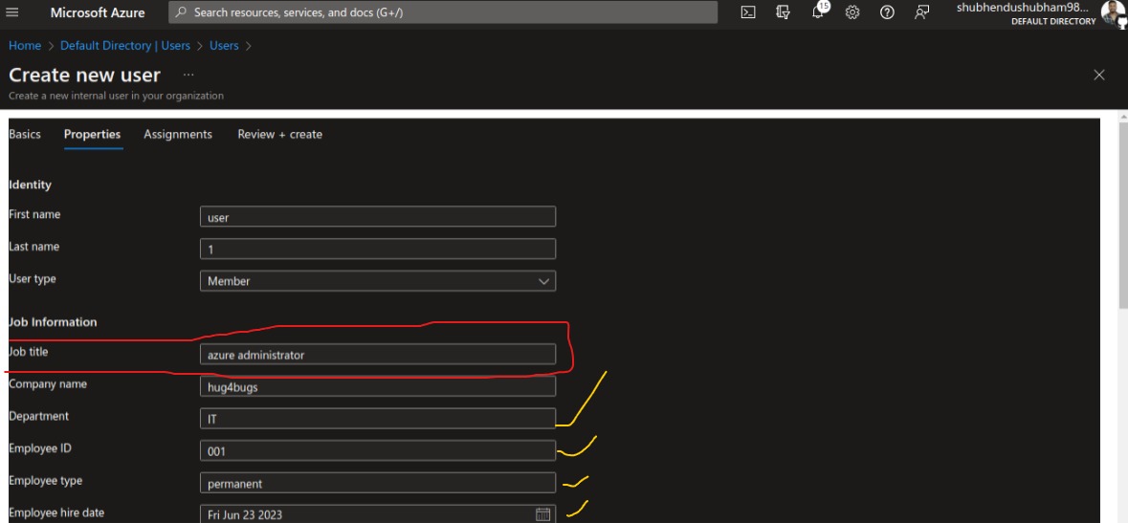
Task: Click the Employee ID field
Action: [378, 451]
